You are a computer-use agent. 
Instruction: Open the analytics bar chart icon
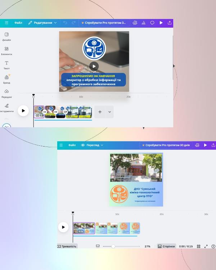(144, 23)
